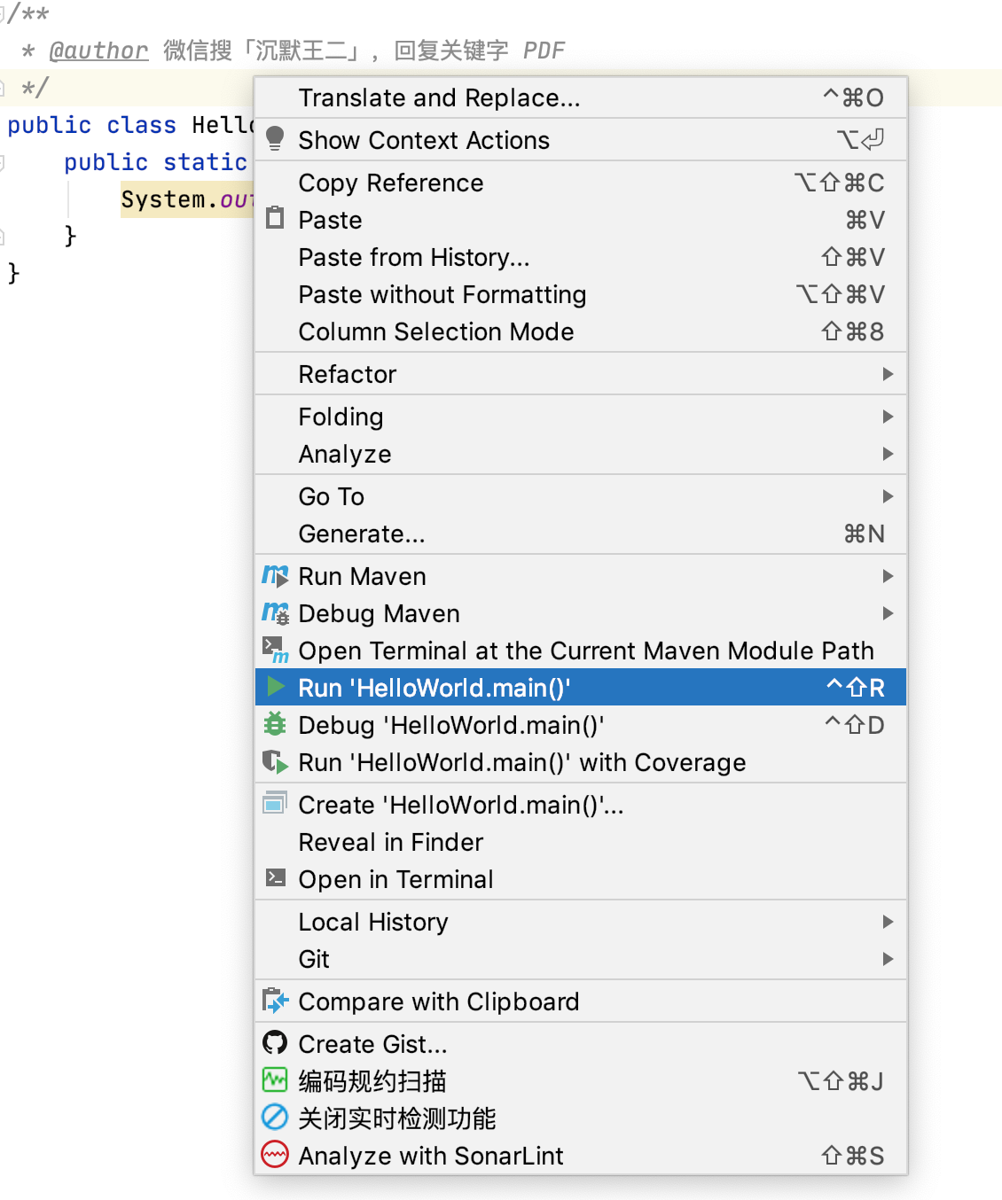Click the GitHub Create Gist icon

(275, 1043)
